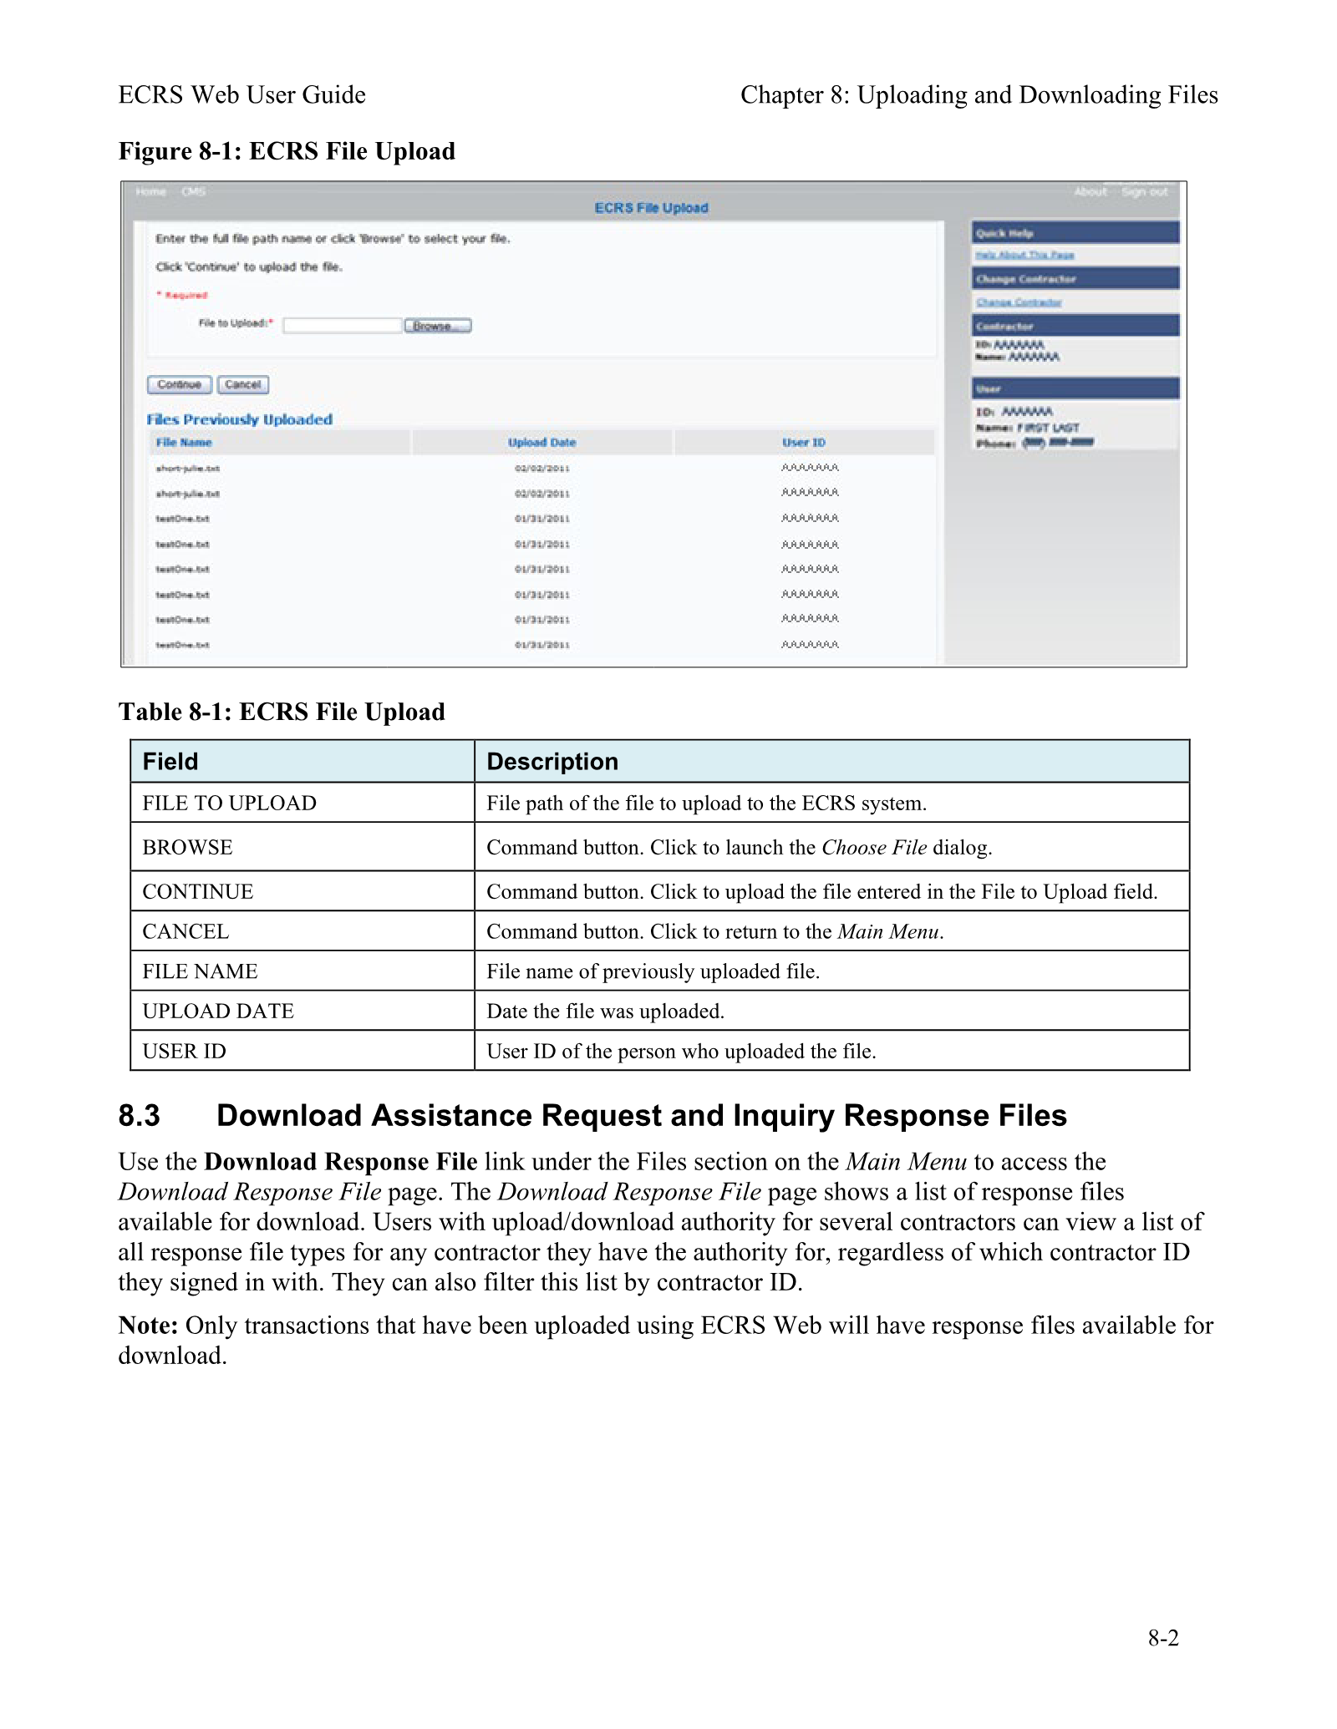The width and height of the screenshot is (1337, 1729).
Task: Click Sign out in the top-right navigation
Action: tap(1145, 192)
